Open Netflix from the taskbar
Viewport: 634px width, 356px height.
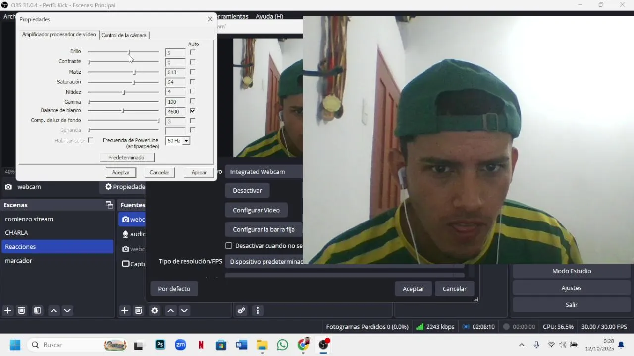coord(201,345)
